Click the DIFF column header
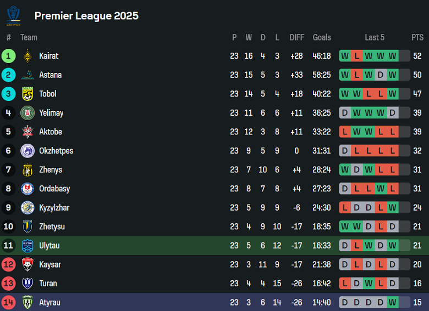The image size is (429, 311). 296,37
